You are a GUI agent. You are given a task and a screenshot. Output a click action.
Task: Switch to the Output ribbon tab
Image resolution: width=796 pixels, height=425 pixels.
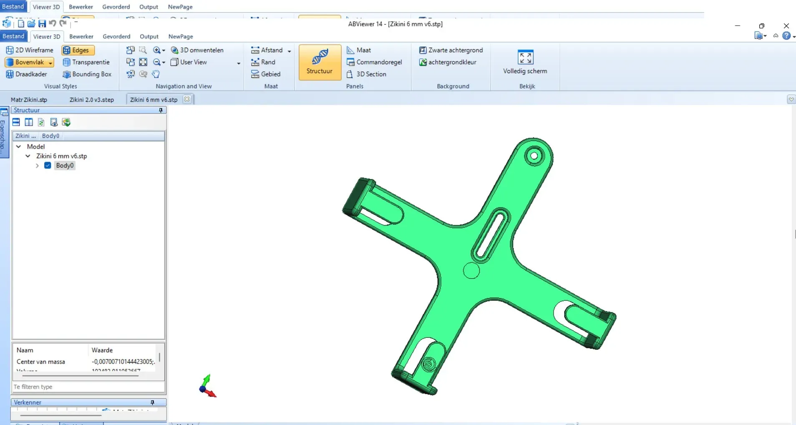(x=149, y=36)
